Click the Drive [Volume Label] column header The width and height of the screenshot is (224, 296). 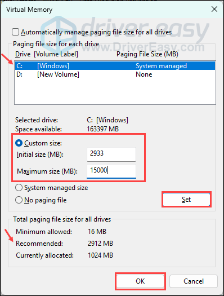point(47,54)
